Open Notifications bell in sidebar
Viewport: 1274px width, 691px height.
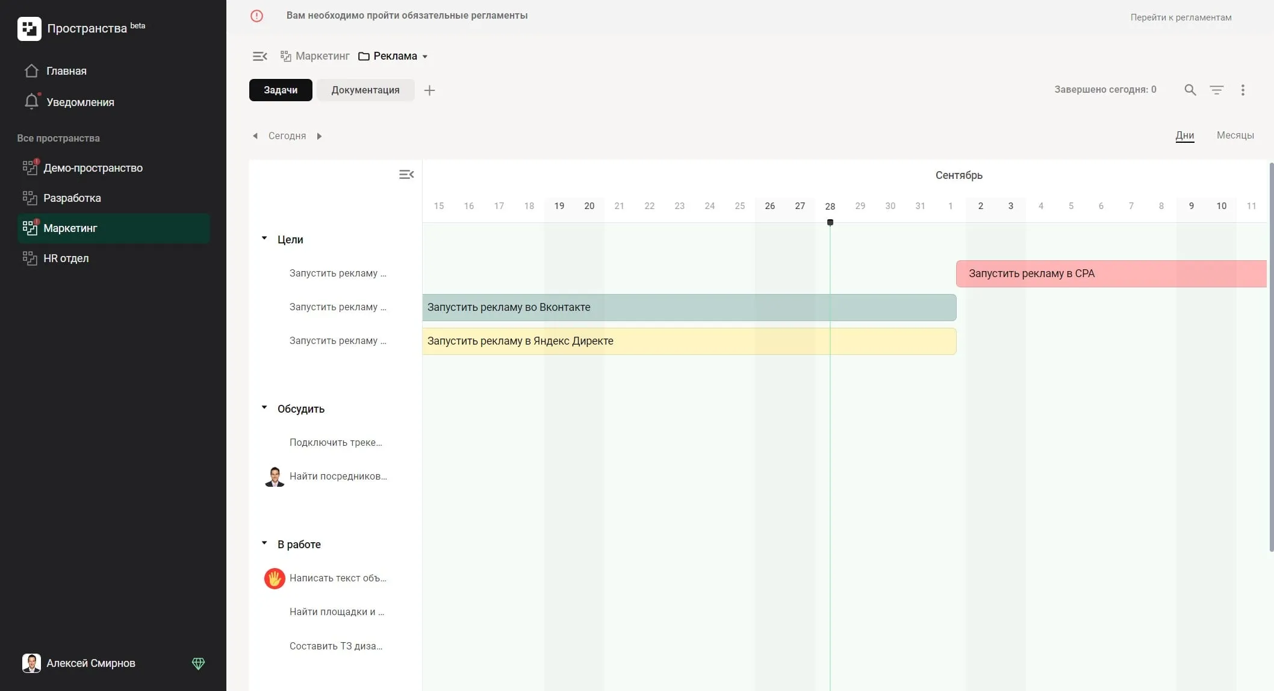point(32,102)
